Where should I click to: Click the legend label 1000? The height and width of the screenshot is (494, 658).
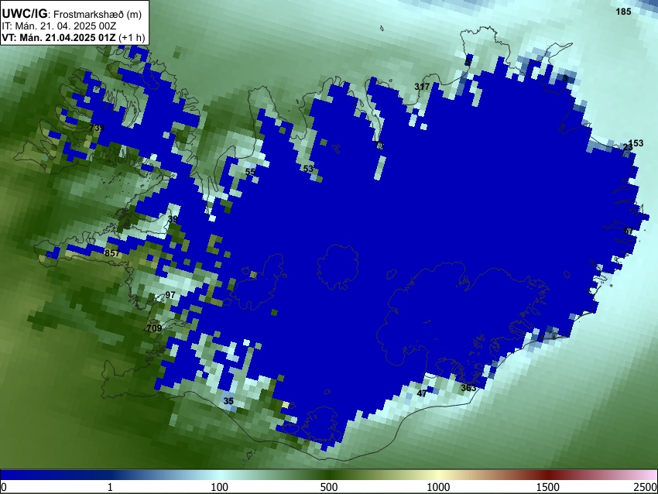click(438, 487)
